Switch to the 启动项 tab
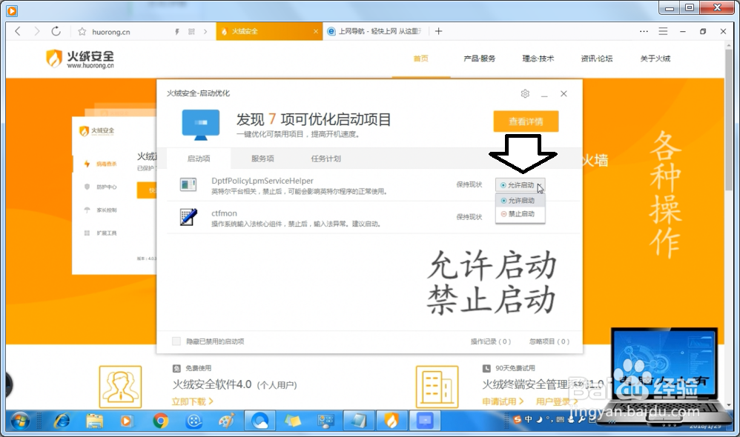740x437 pixels. coord(199,159)
